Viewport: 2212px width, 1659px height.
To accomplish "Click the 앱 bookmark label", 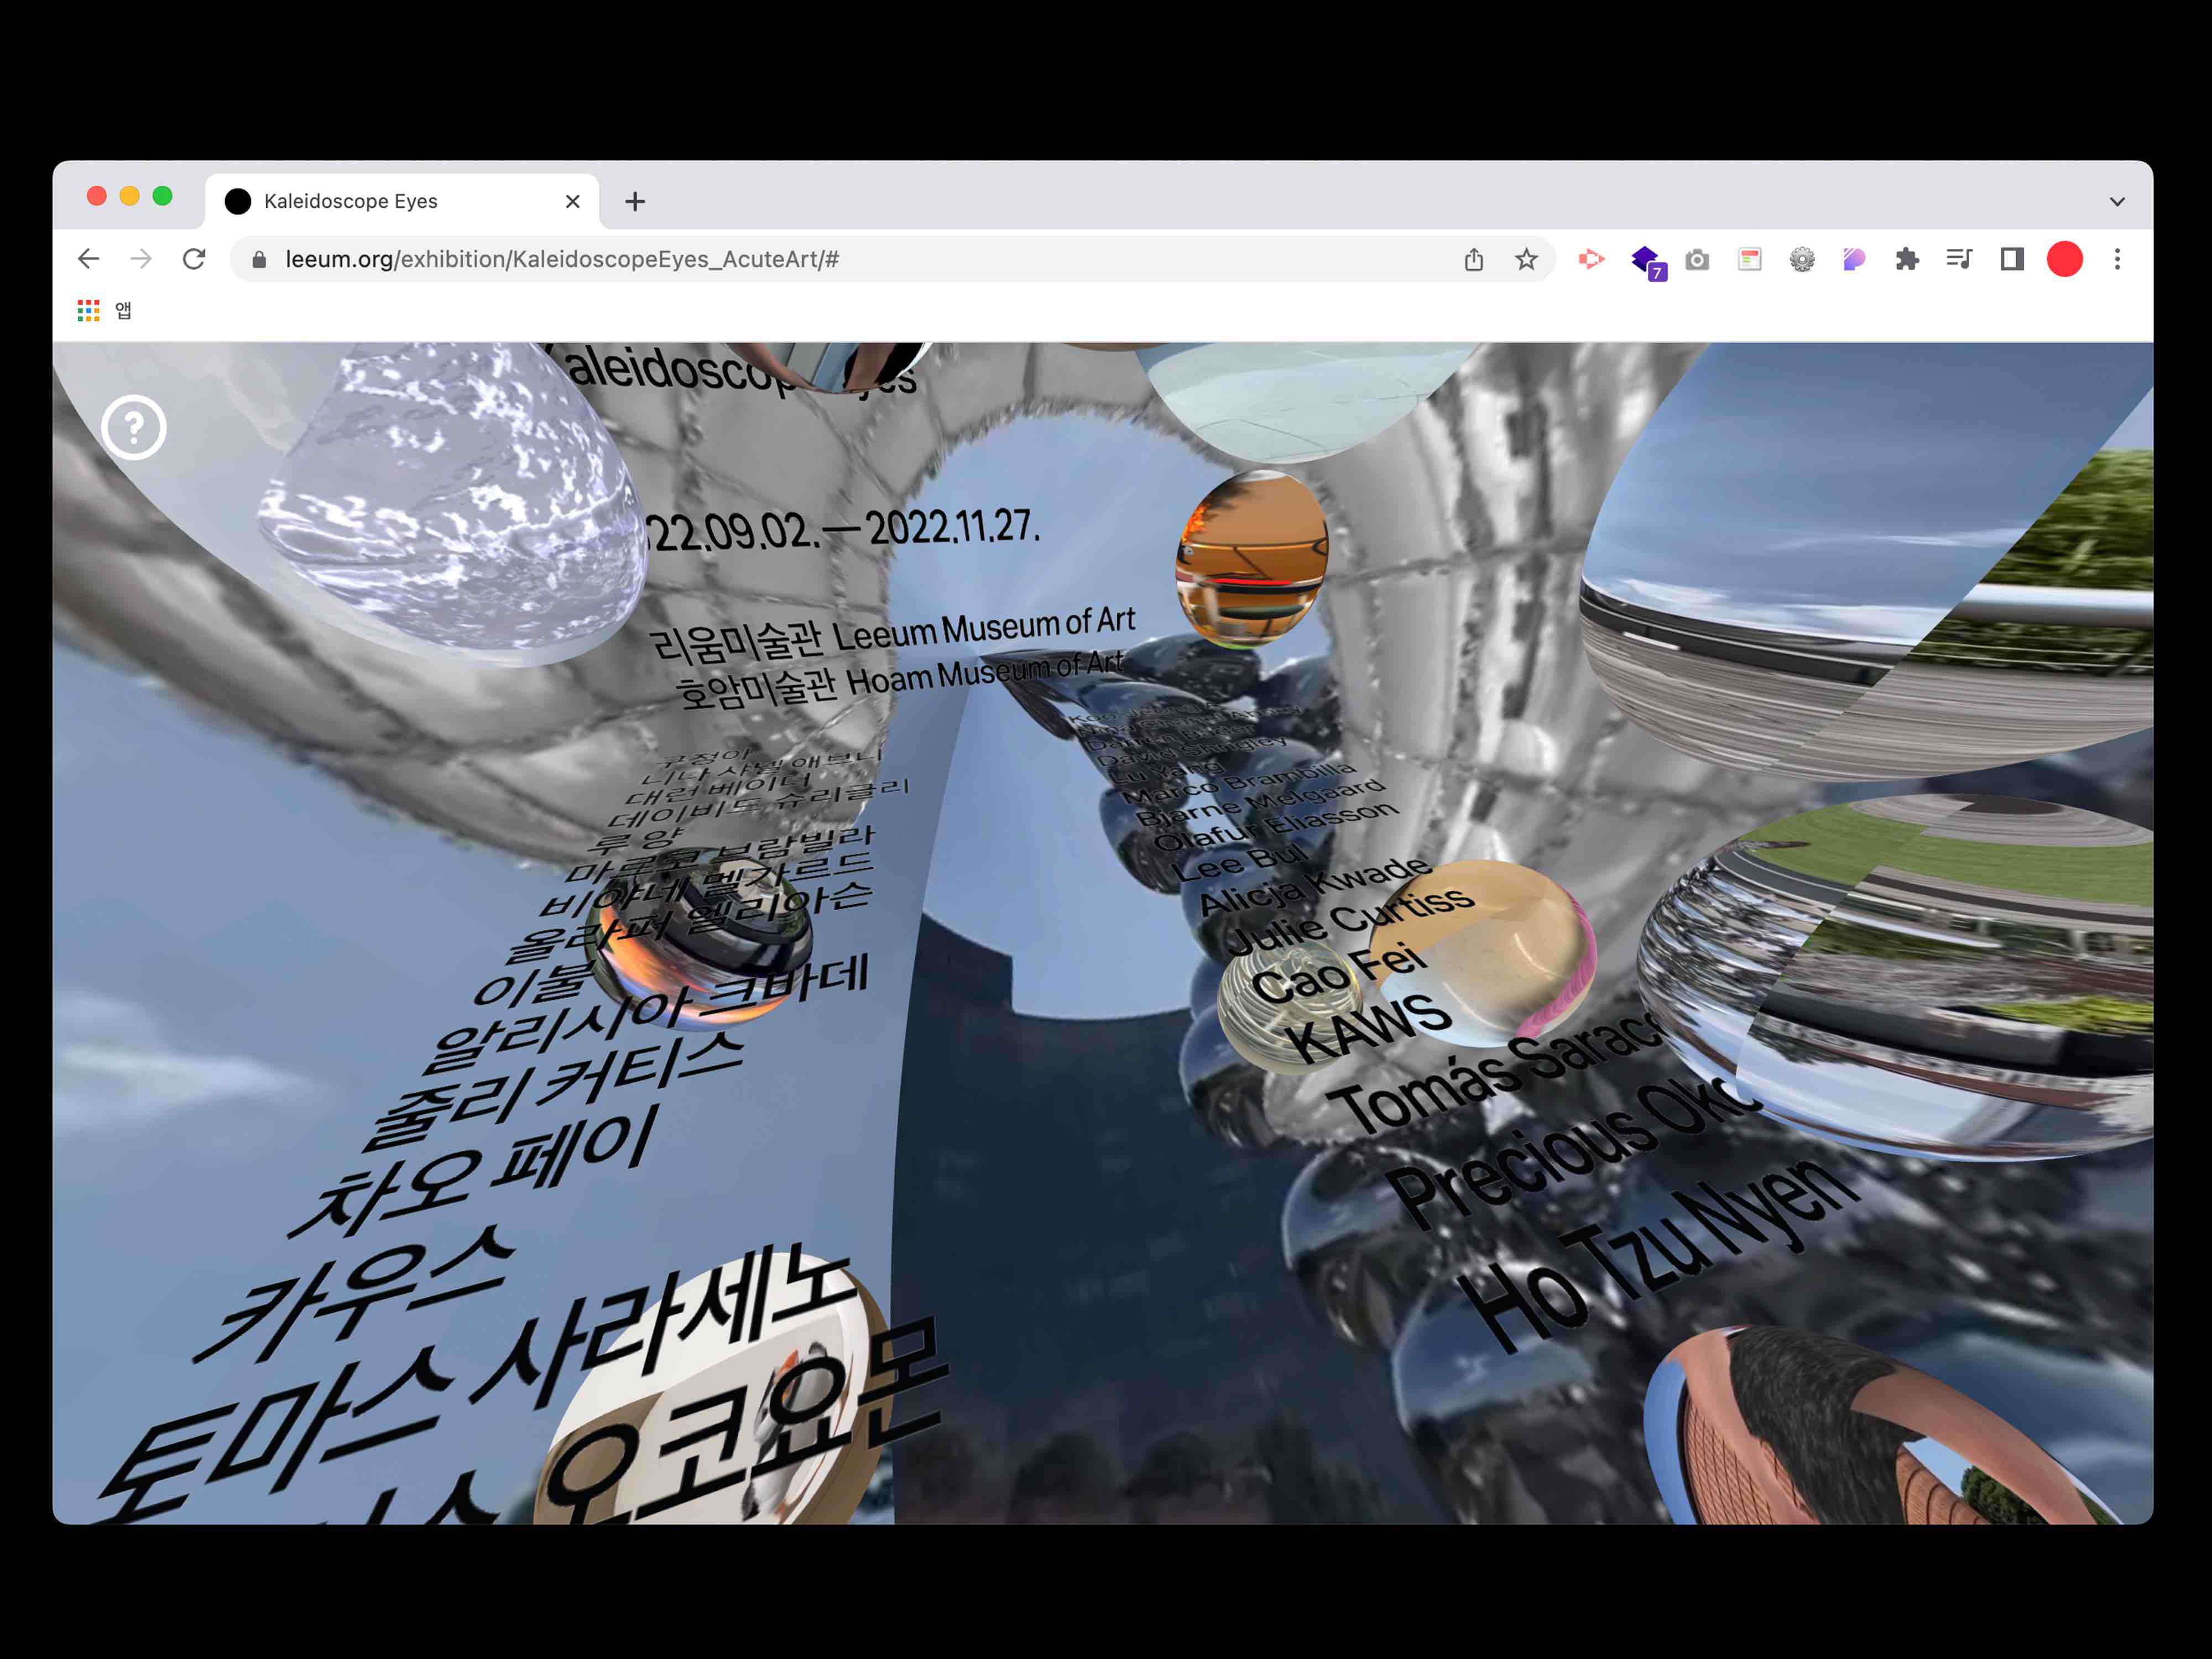I will point(124,311).
